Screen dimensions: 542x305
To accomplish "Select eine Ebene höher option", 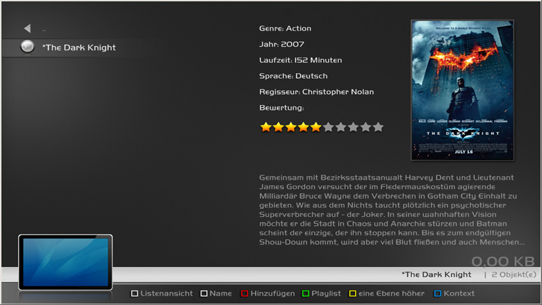I will pyautogui.click(x=392, y=293).
